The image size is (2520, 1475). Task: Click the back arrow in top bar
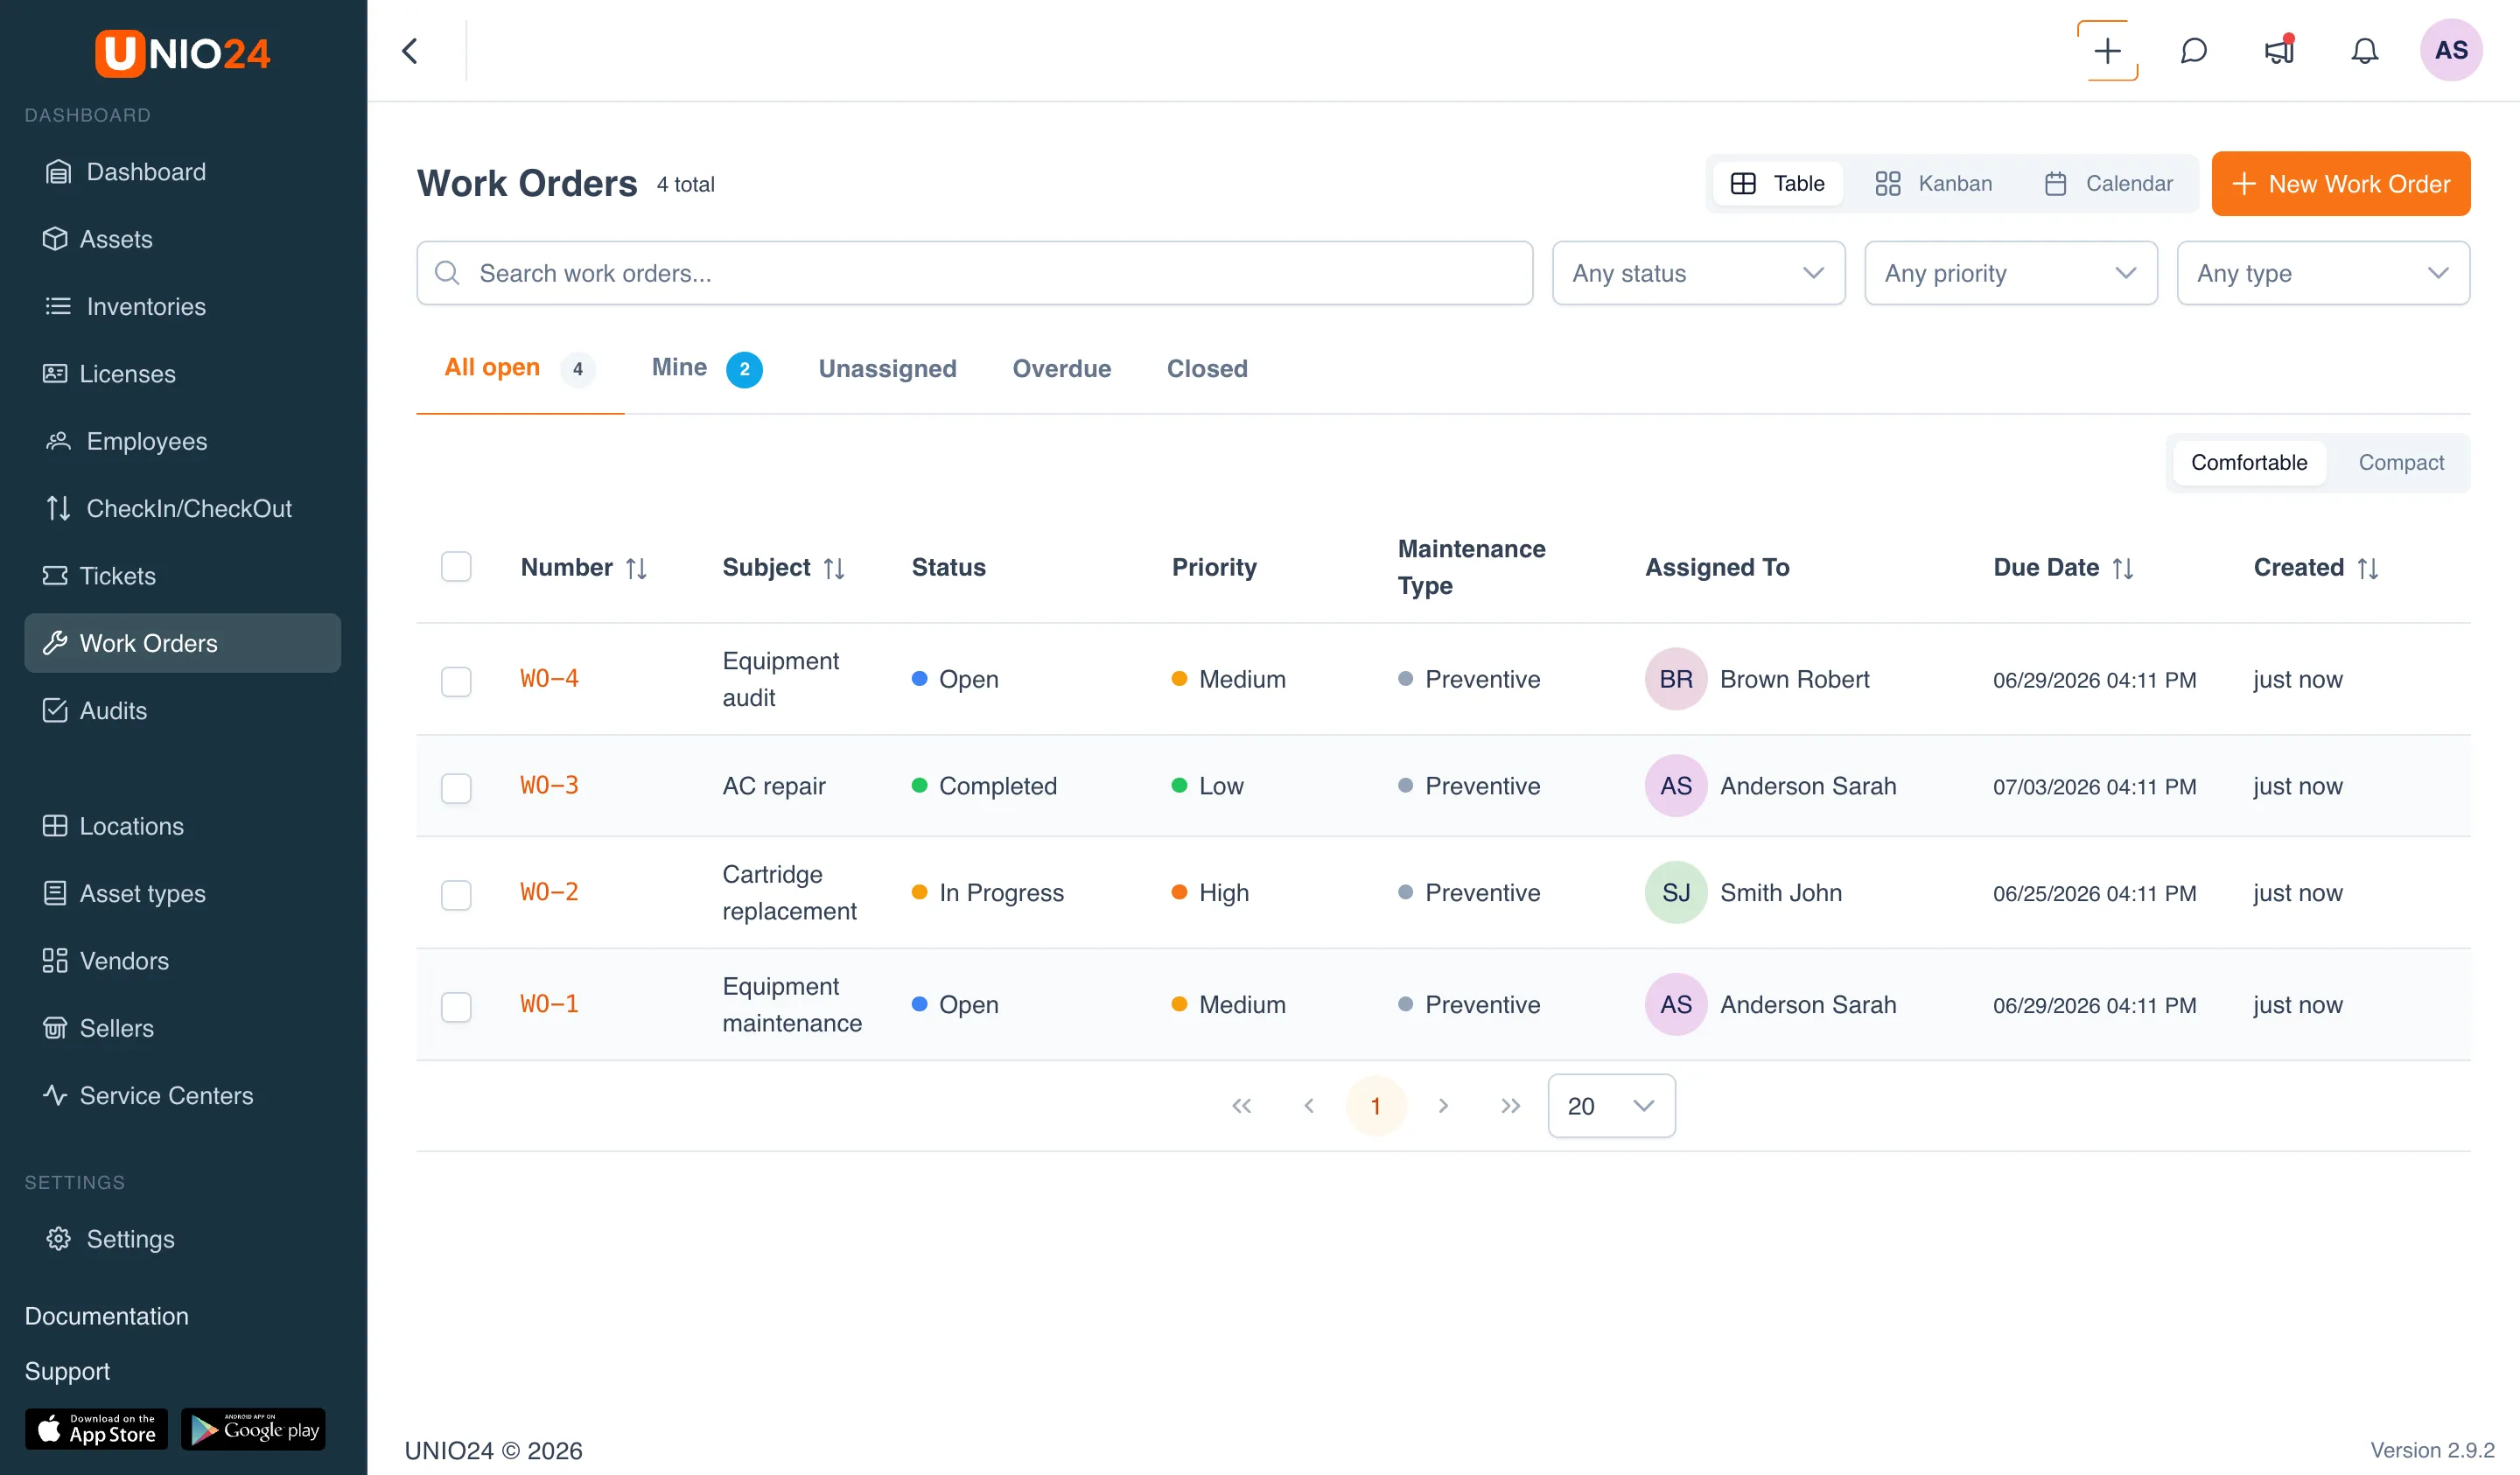(x=409, y=51)
